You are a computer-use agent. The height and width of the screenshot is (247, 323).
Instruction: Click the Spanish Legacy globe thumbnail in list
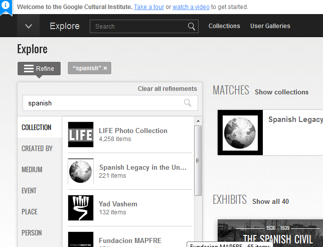pos(81,171)
